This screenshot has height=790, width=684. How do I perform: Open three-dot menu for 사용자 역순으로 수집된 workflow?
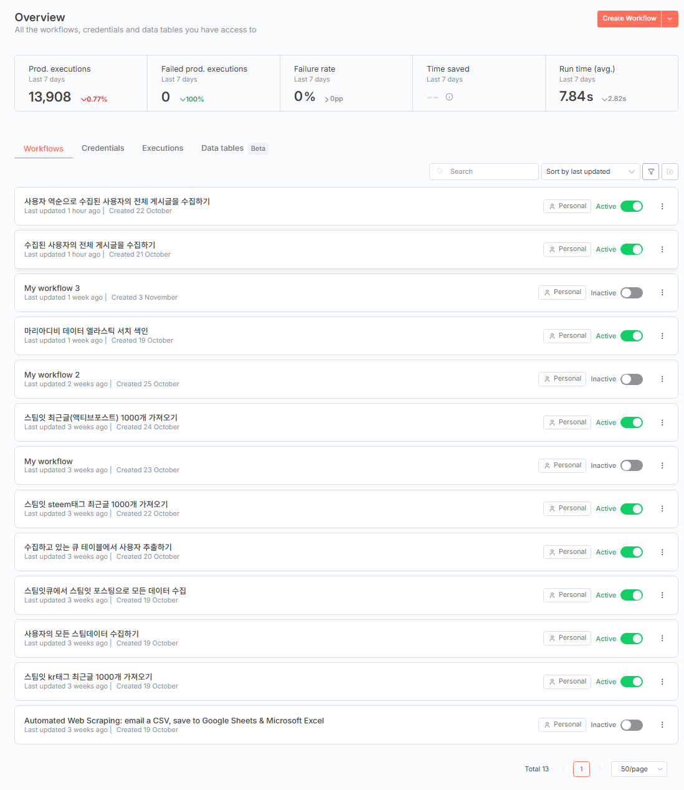point(662,206)
